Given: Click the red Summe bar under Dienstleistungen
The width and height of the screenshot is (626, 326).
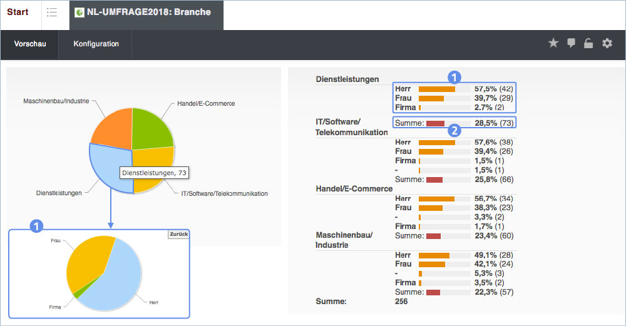Looking at the screenshot, I should pyautogui.click(x=435, y=123).
